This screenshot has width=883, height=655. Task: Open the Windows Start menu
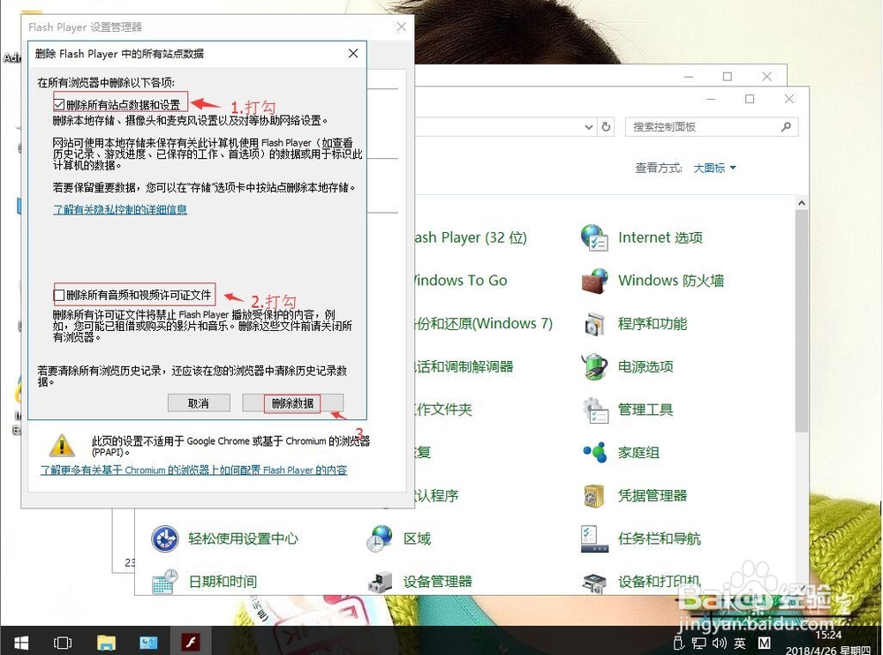pos(21,642)
